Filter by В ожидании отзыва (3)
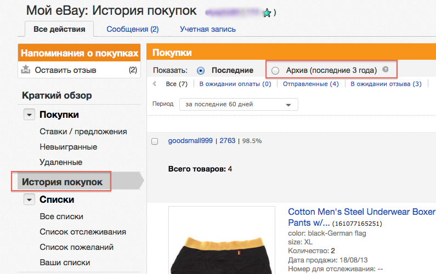Screen dimensions: 436x274 [x=386, y=84]
